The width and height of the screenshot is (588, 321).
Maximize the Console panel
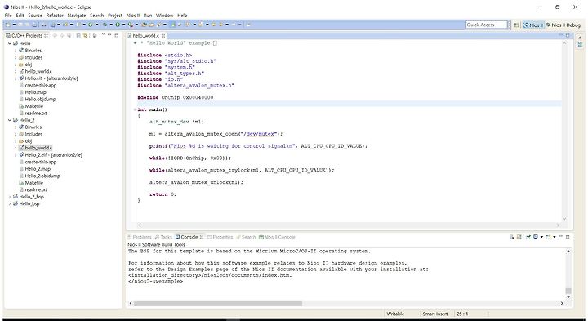568,237
